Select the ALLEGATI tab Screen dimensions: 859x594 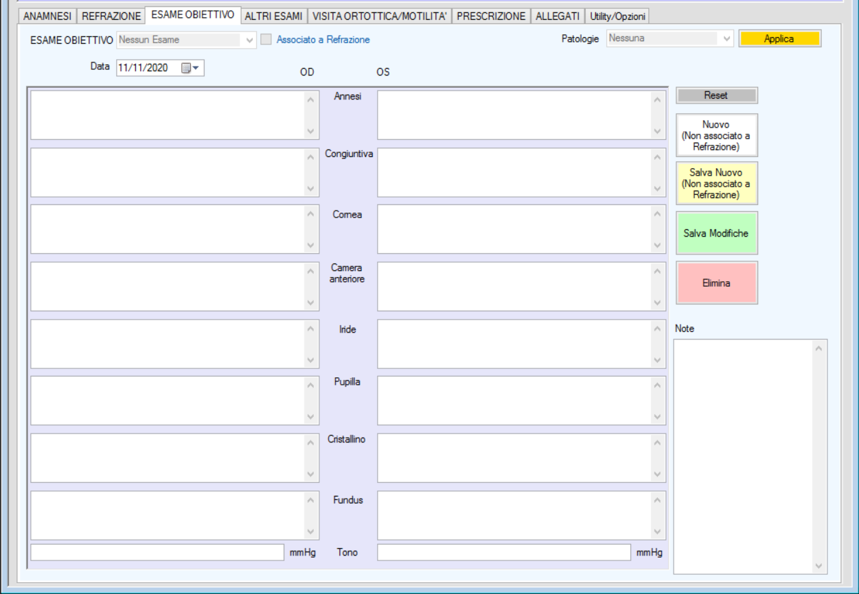558,16
